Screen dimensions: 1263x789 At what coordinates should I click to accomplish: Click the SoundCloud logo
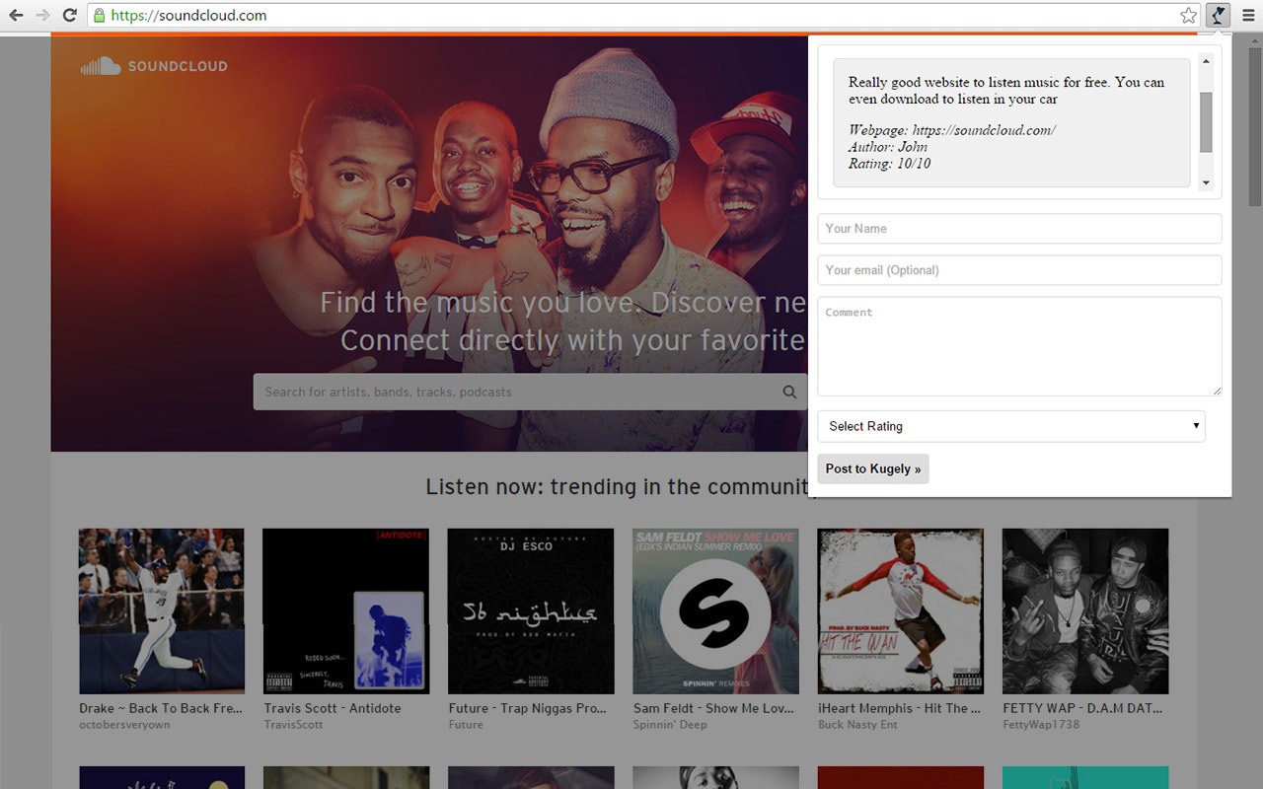coord(154,66)
